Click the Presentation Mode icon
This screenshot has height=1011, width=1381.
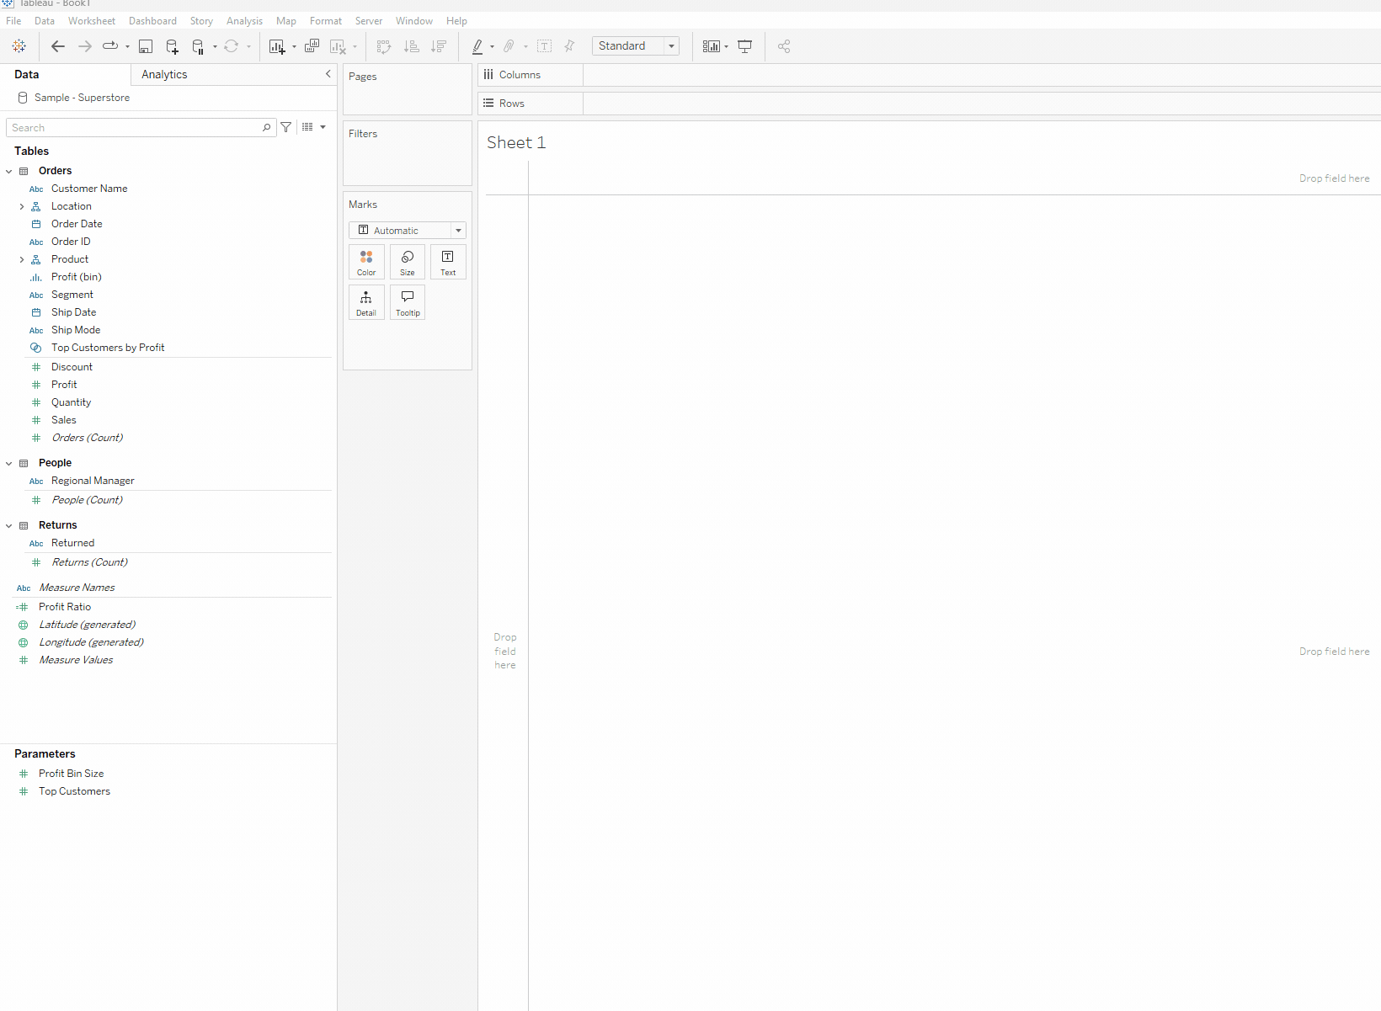(x=744, y=46)
